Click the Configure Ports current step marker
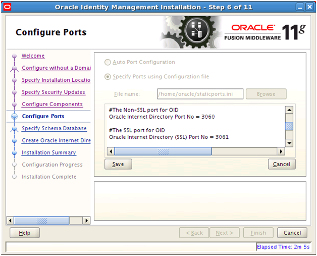 [x=14, y=116]
